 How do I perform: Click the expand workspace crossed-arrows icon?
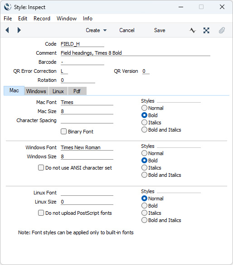pyautogui.click(x=206, y=30)
